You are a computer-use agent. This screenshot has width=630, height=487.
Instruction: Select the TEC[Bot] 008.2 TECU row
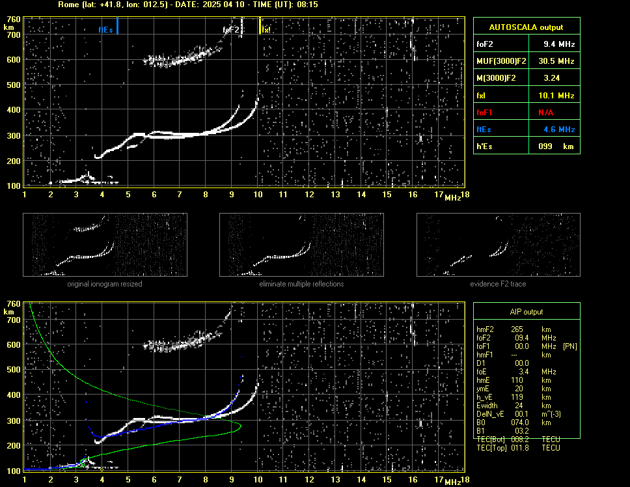tap(518, 439)
